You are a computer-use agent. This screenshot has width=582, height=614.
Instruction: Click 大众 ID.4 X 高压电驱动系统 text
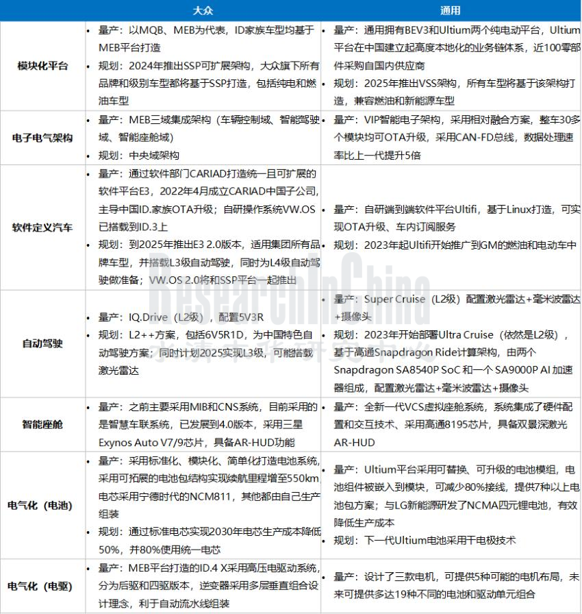pyautogui.click(x=209, y=586)
